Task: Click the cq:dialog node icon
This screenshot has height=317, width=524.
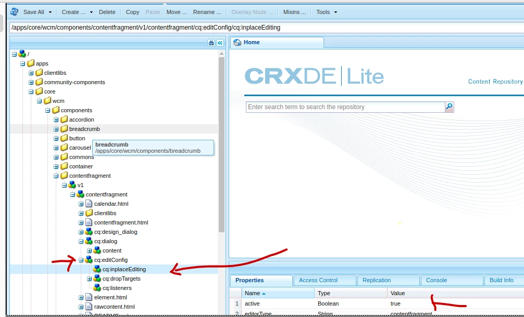Action: (x=89, y=241)
